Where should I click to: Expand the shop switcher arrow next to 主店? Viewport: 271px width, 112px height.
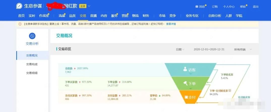coord(89,6)
